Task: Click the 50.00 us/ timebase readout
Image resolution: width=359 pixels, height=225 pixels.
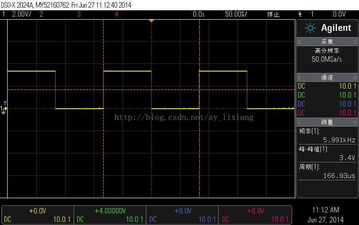Action: 236,14
